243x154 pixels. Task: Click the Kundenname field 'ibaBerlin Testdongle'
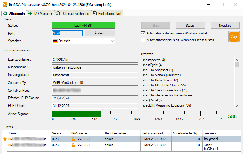point(95,67)
